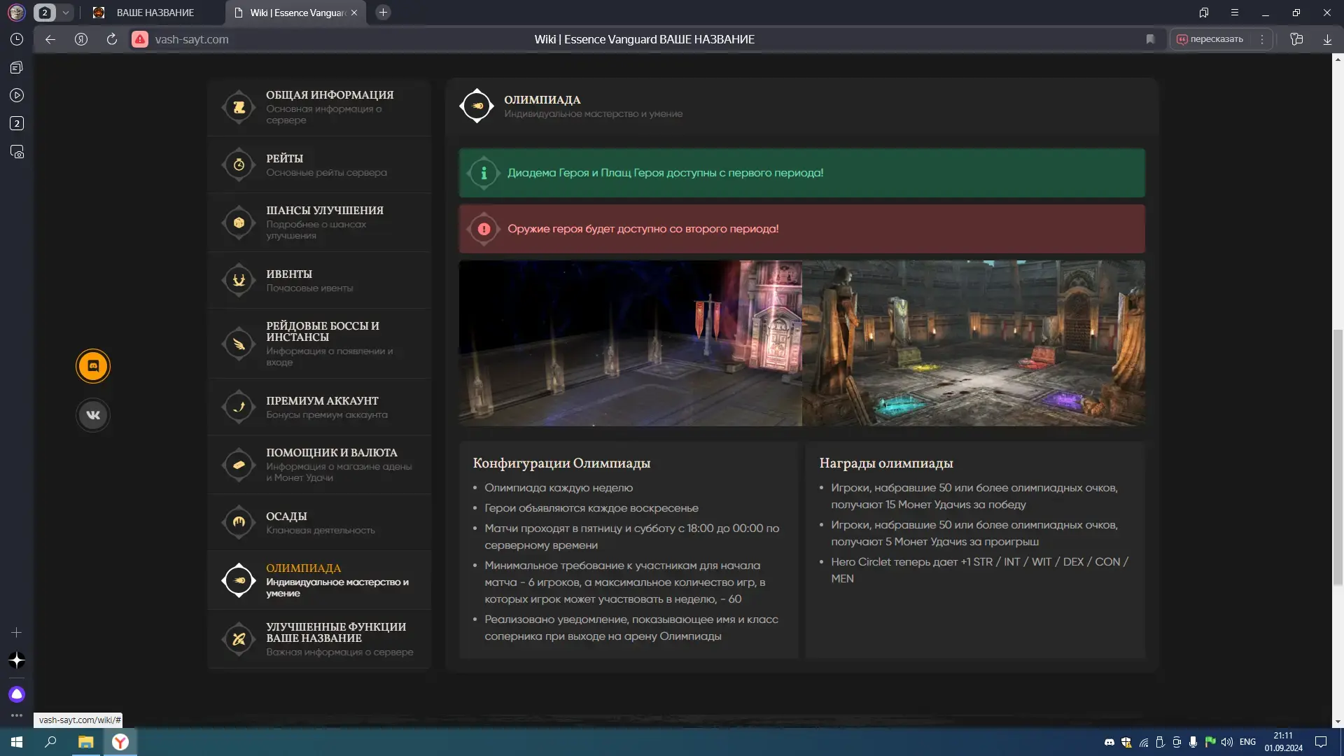Click the scrollbar down arrow
The width and height of the screenshot is (1344, 756).
[1338, 722]
